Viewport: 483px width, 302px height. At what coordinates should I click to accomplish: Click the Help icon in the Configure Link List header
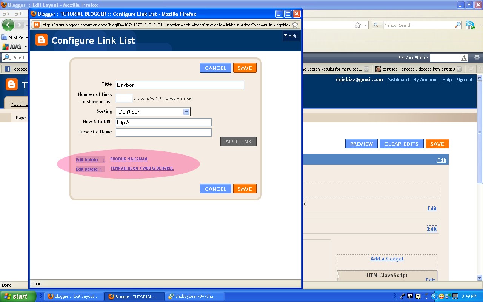click(x=286, y=36)
